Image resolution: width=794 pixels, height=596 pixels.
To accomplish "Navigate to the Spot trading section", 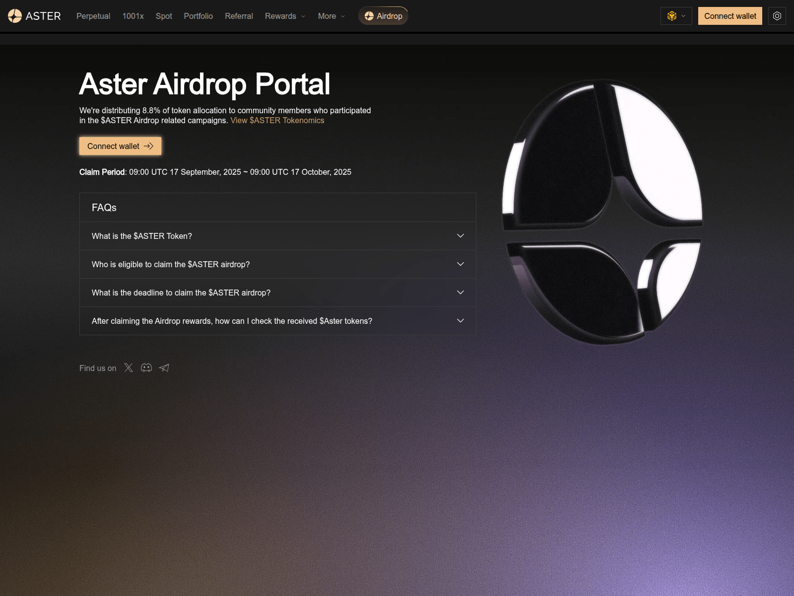I will pyautogui.click(x=164, y=16).
